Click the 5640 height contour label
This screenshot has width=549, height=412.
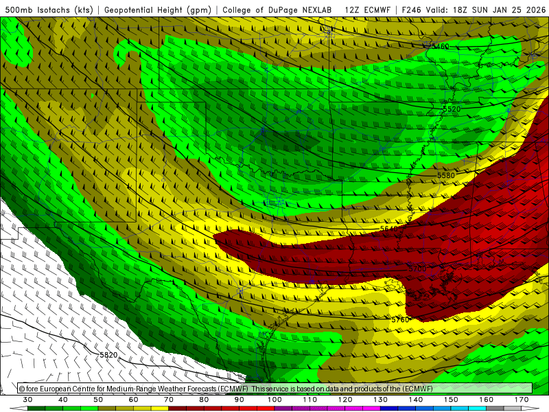tap(389, 229)
